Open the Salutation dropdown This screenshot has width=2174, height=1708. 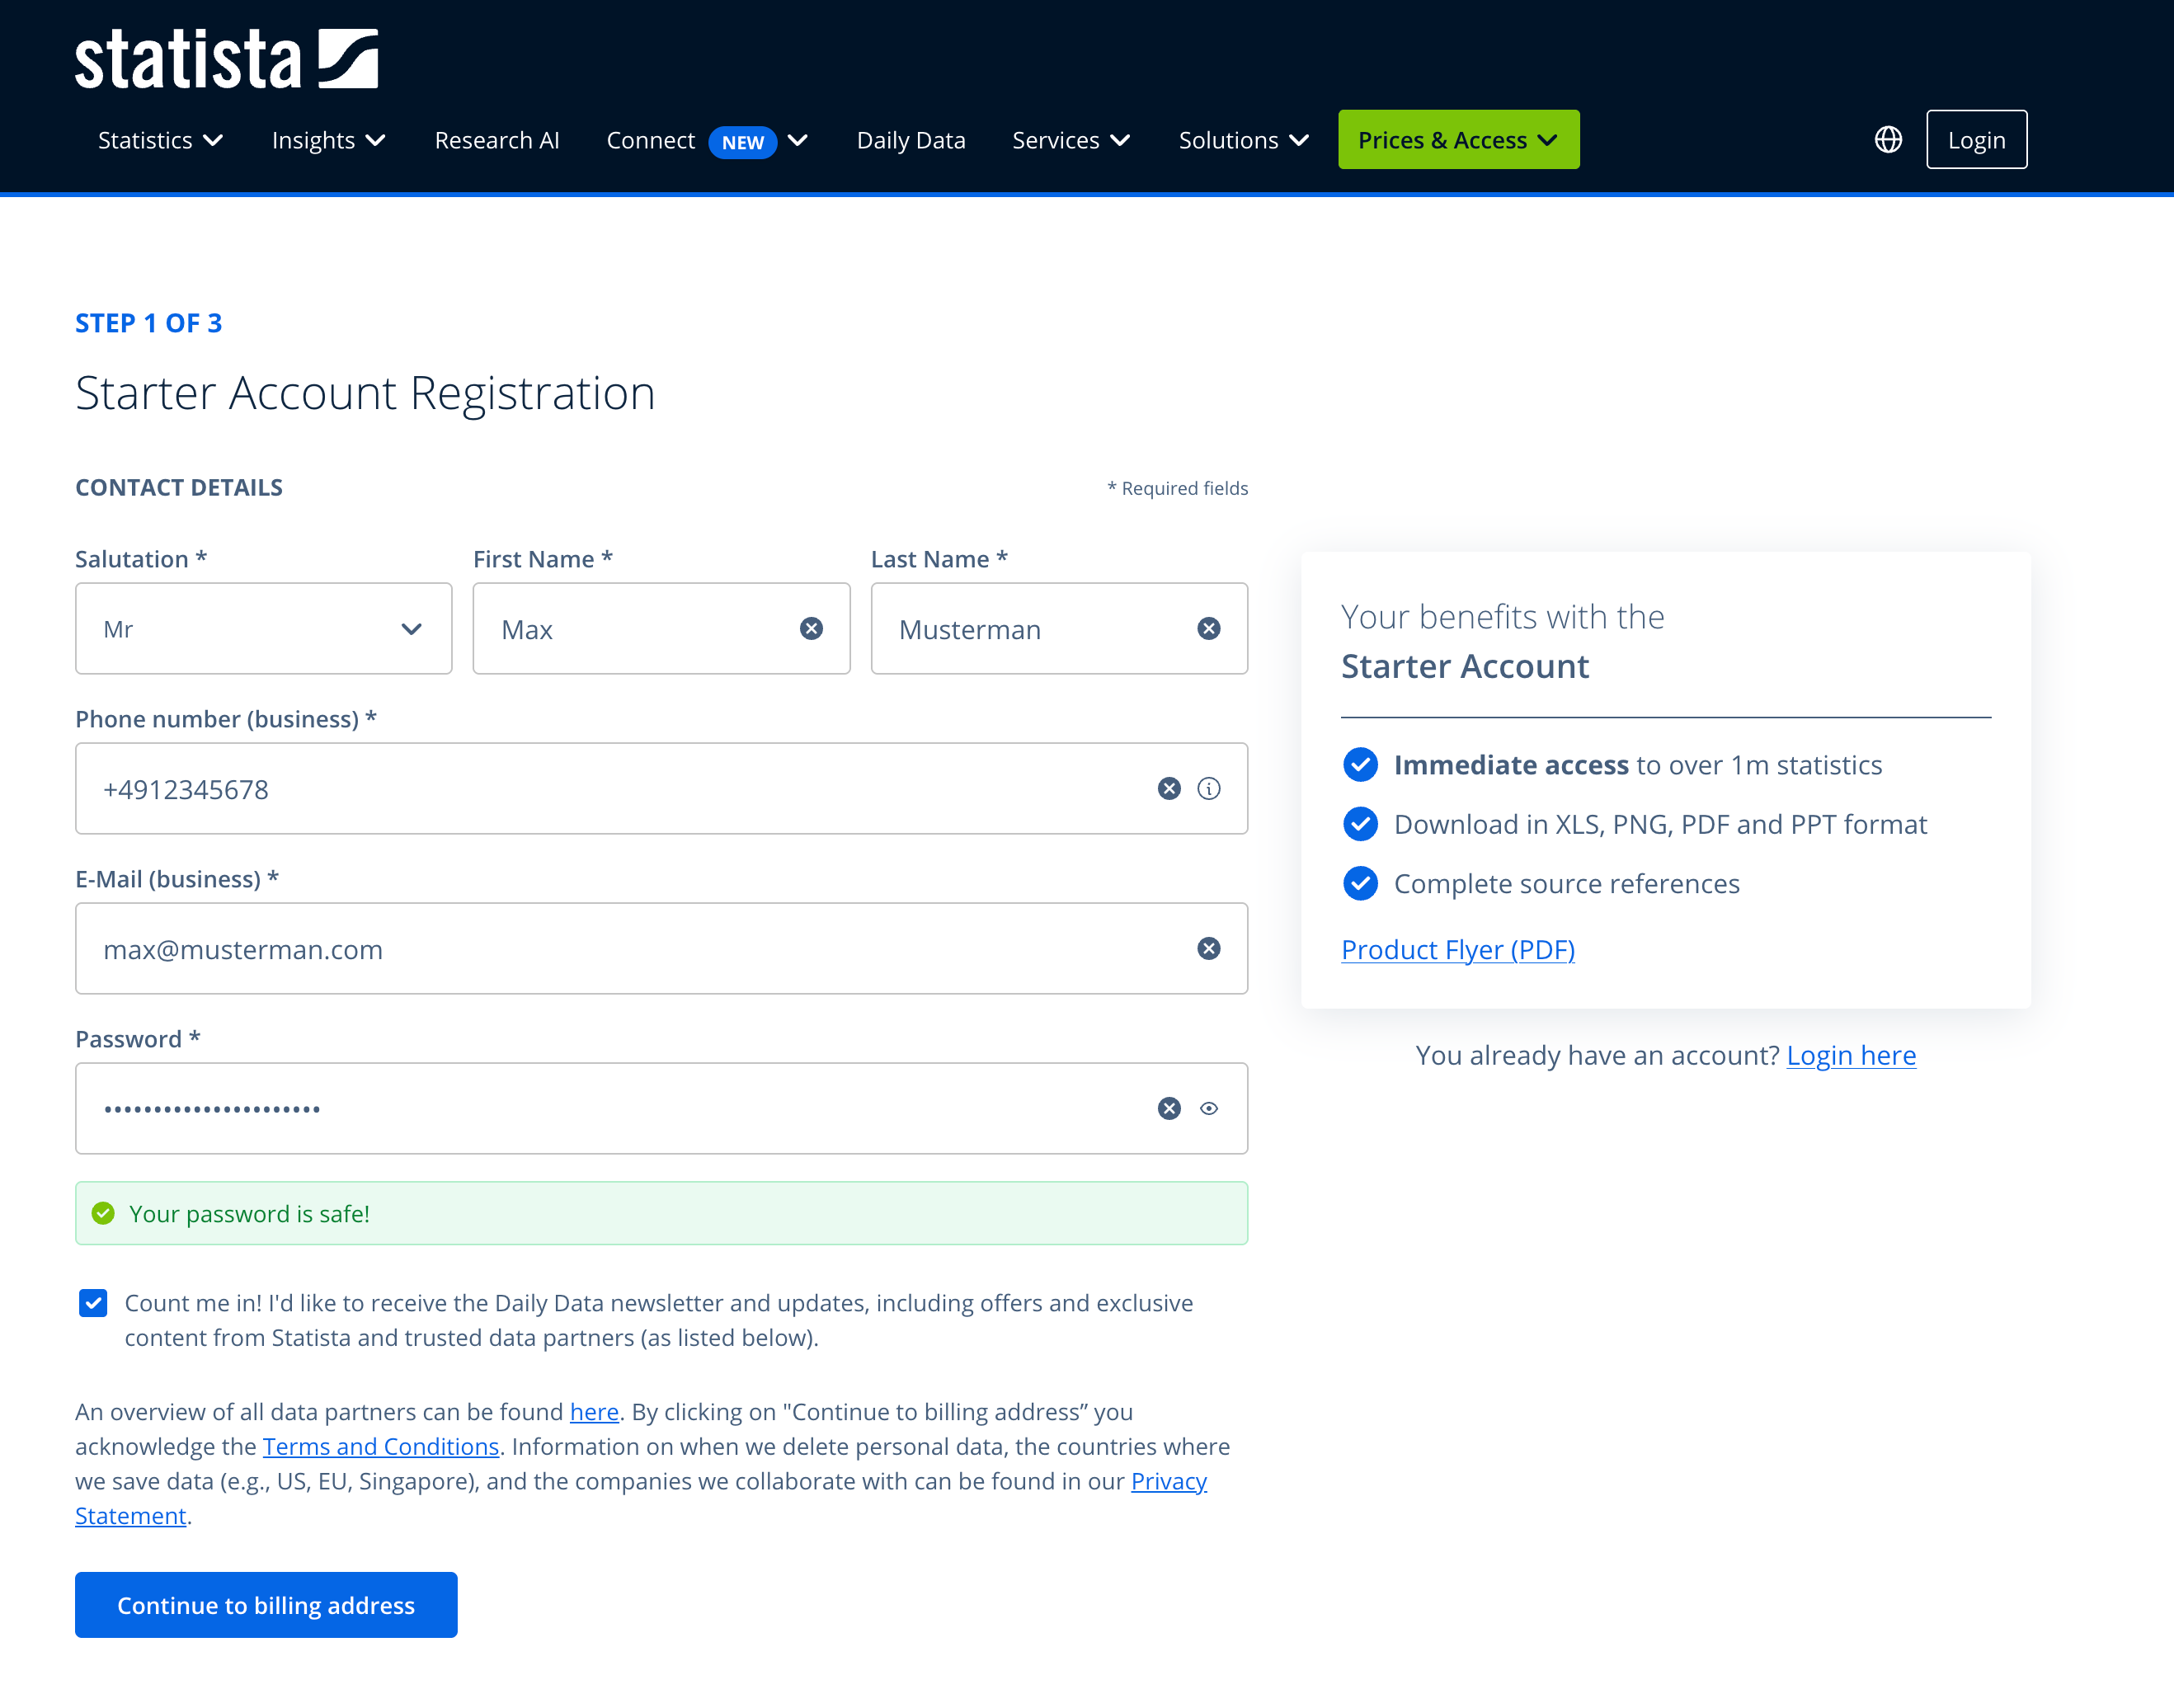(263, 628)
